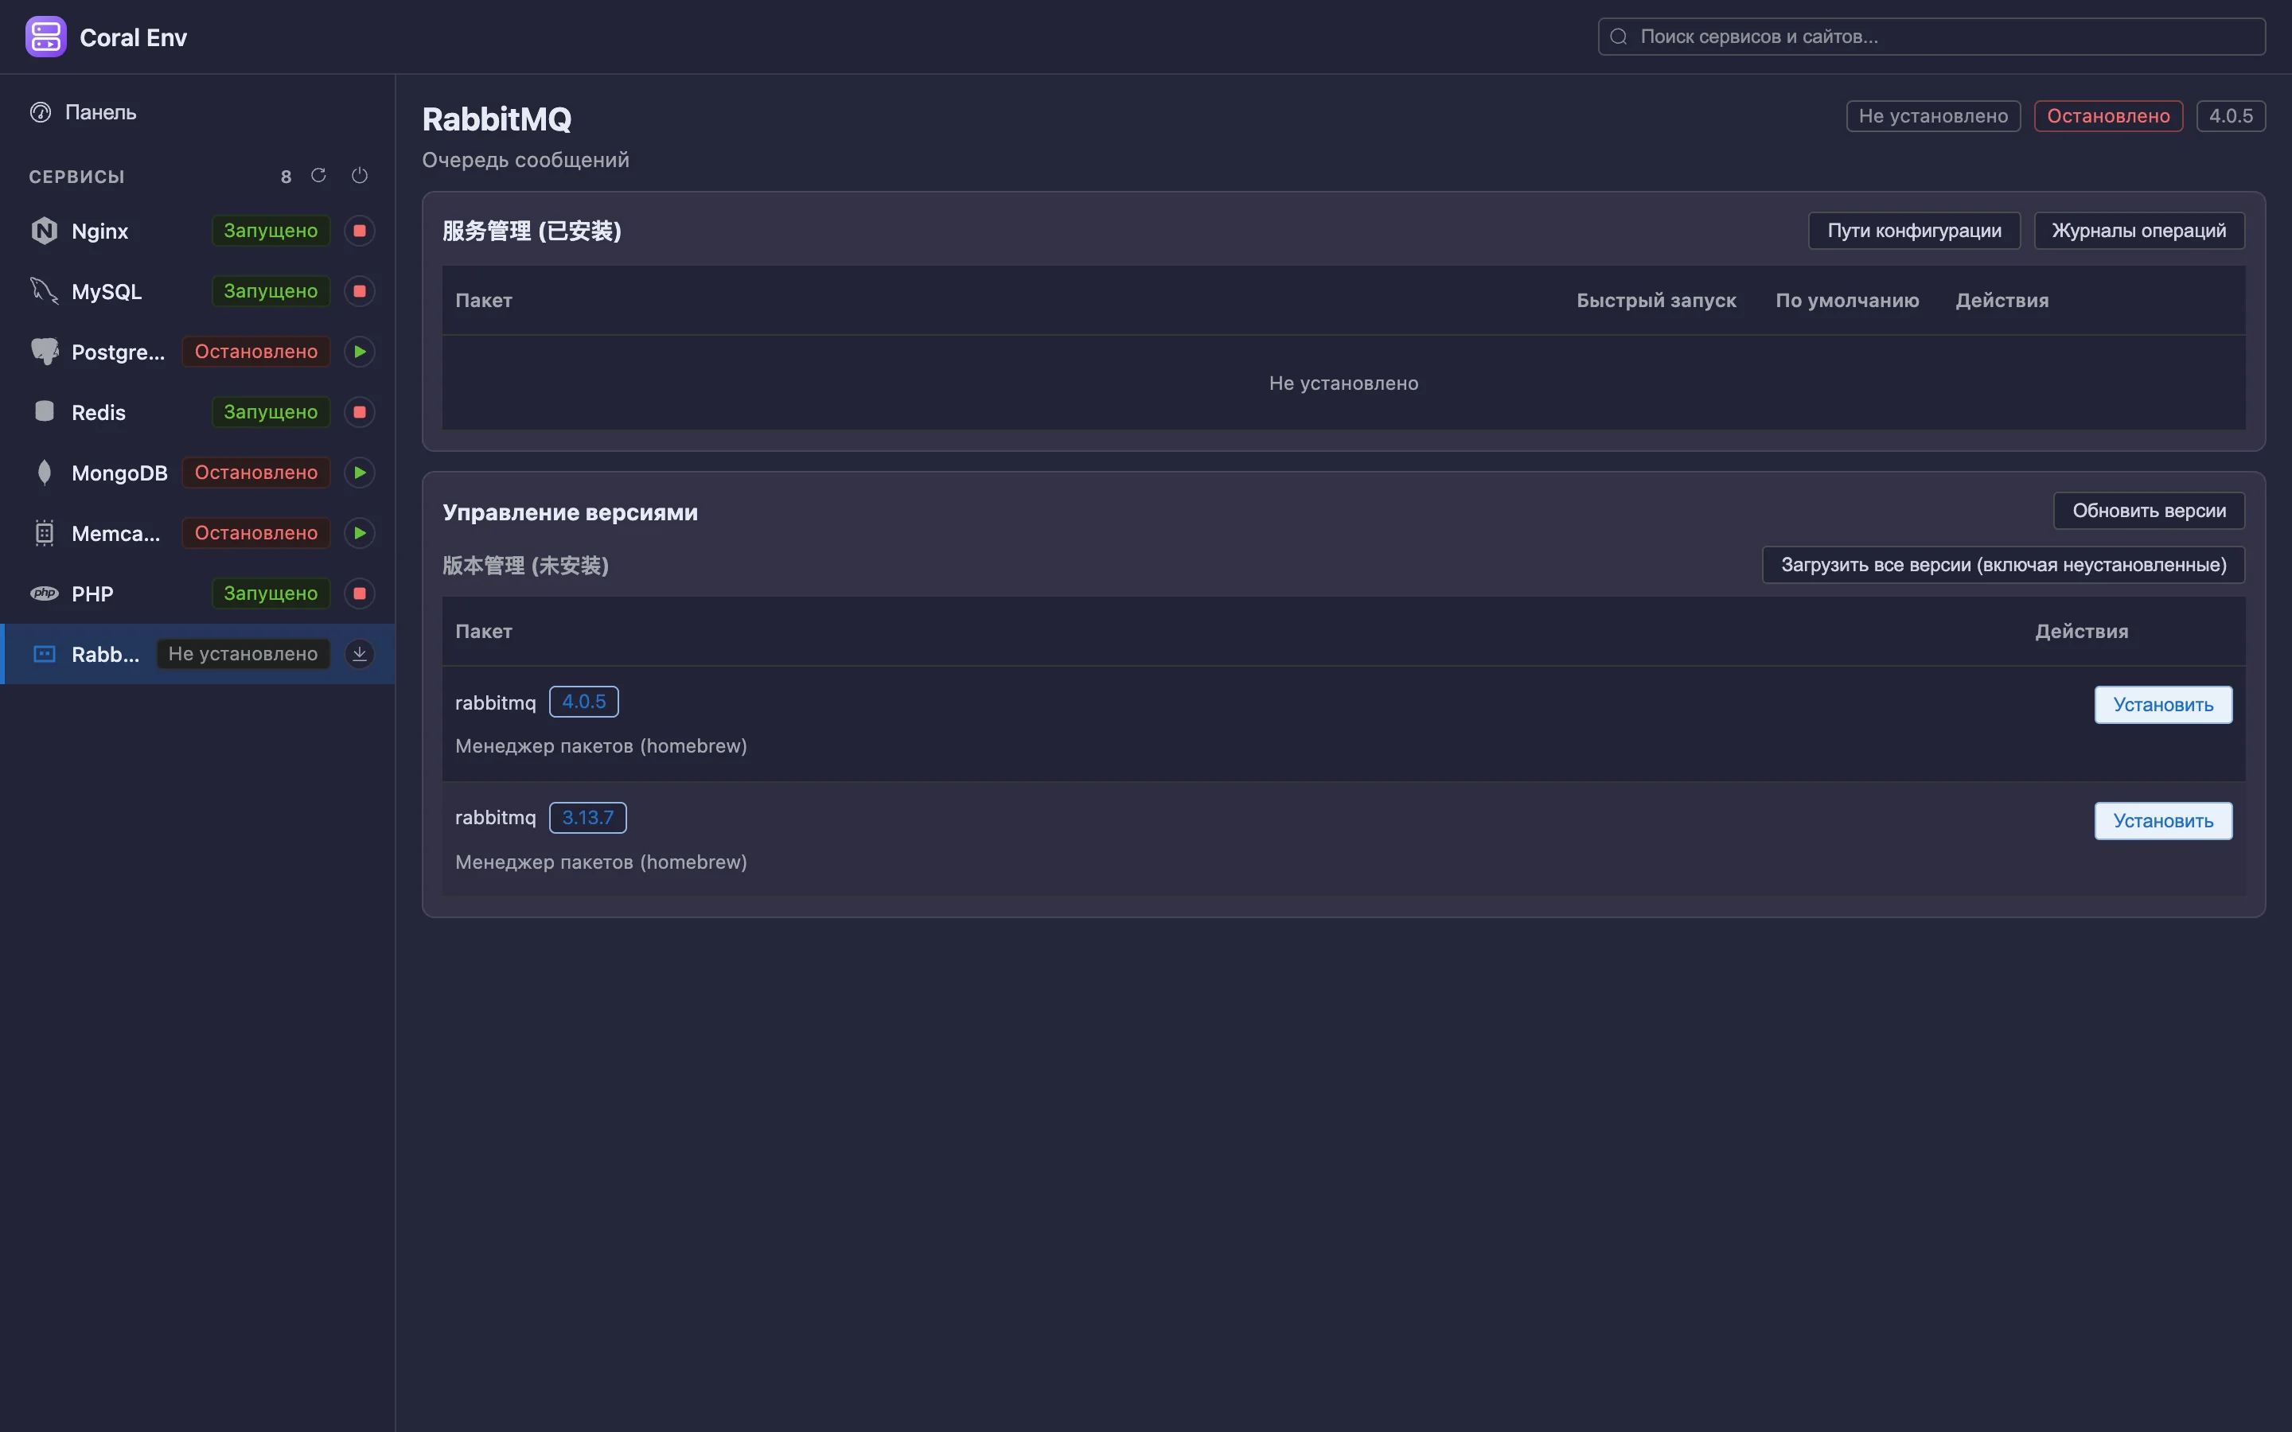2292x1432 pixels.
Task: Start the MongoDB service
Action: click(x=360, y=473)
